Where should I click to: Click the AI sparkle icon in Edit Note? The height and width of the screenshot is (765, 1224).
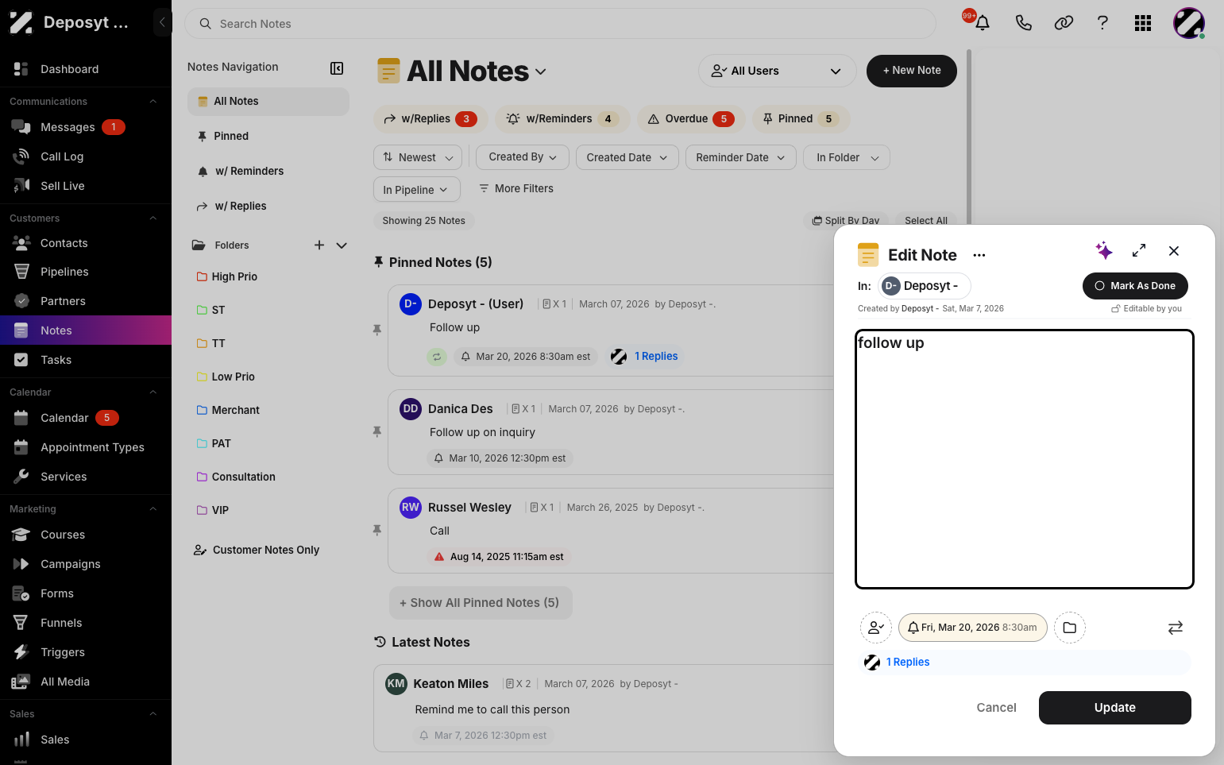click(x=1104, y=251)
